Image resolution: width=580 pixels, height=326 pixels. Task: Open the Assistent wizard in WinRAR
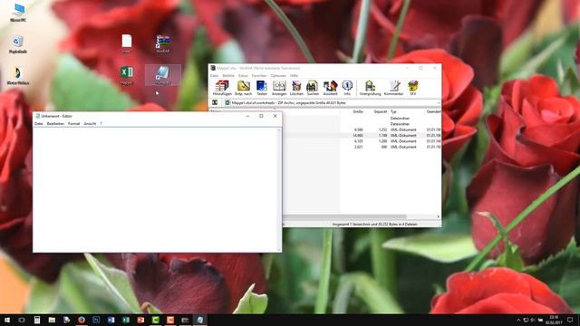(330, 88)
